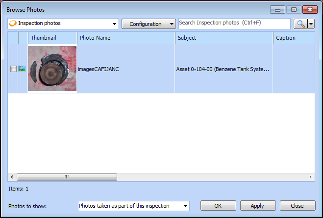This screenshot has height=218, width=323.
Task: Sort by the Photo Name column header
Action: pyautogui.click(x=126, y=38)
